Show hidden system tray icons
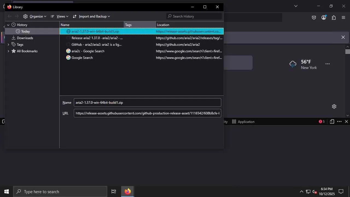Viewport: 350px width, 197px height. (302, 192)
